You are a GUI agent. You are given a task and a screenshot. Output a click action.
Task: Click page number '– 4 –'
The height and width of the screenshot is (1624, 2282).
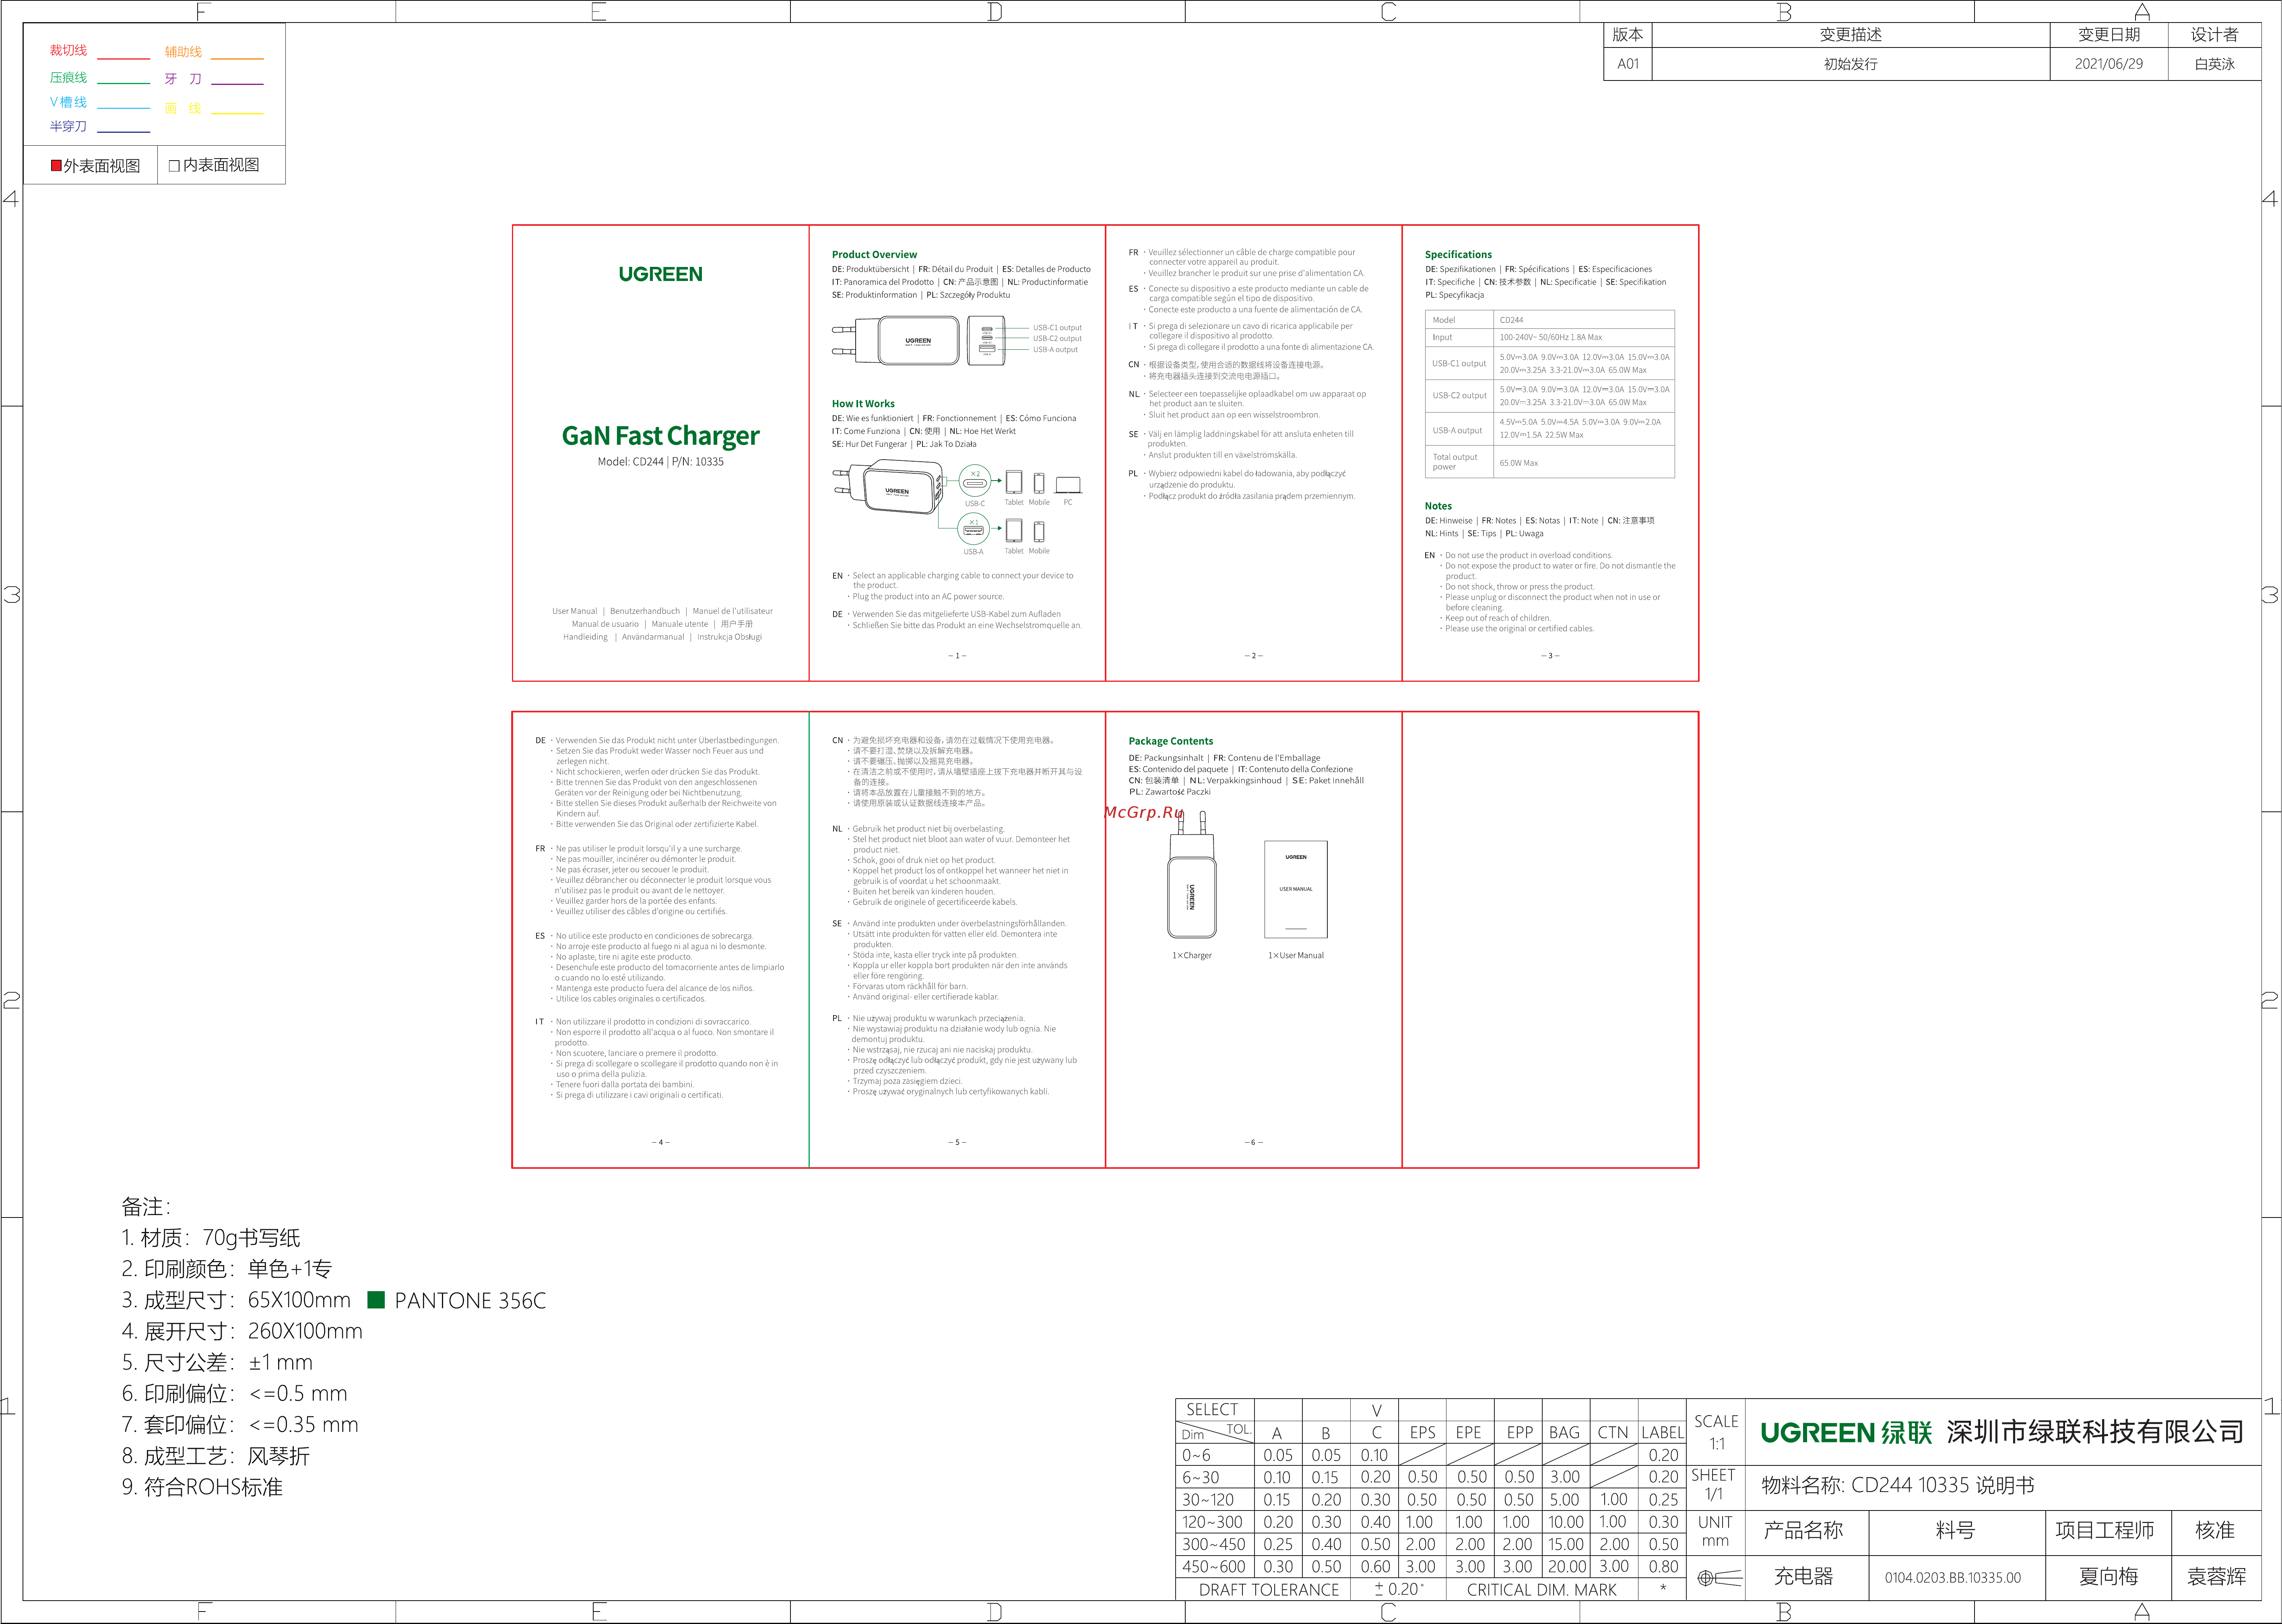point(661,1142)
